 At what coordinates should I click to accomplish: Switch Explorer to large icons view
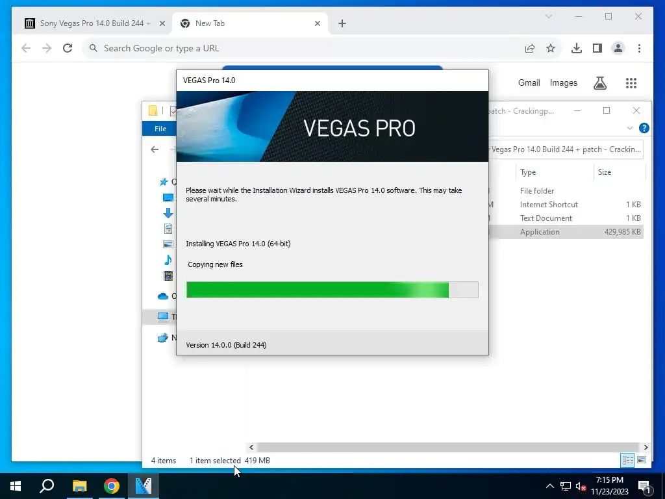click(x=642, y=460)
